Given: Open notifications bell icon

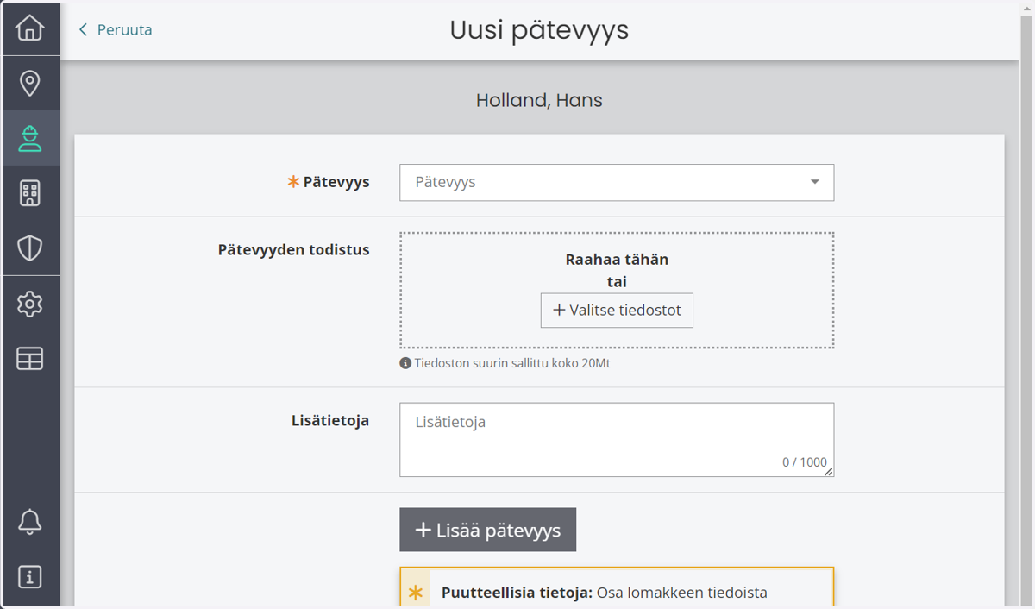Looking at the screenshot, I should click(29, 521).
